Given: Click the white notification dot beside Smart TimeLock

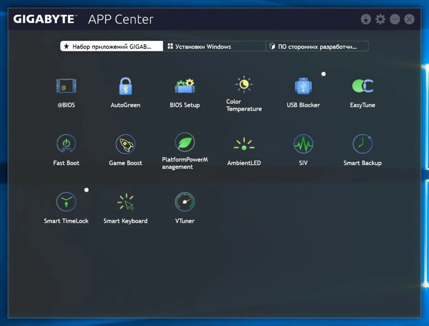Looking at the screenshot, I should pyautogui.click(x=86, y=190).
